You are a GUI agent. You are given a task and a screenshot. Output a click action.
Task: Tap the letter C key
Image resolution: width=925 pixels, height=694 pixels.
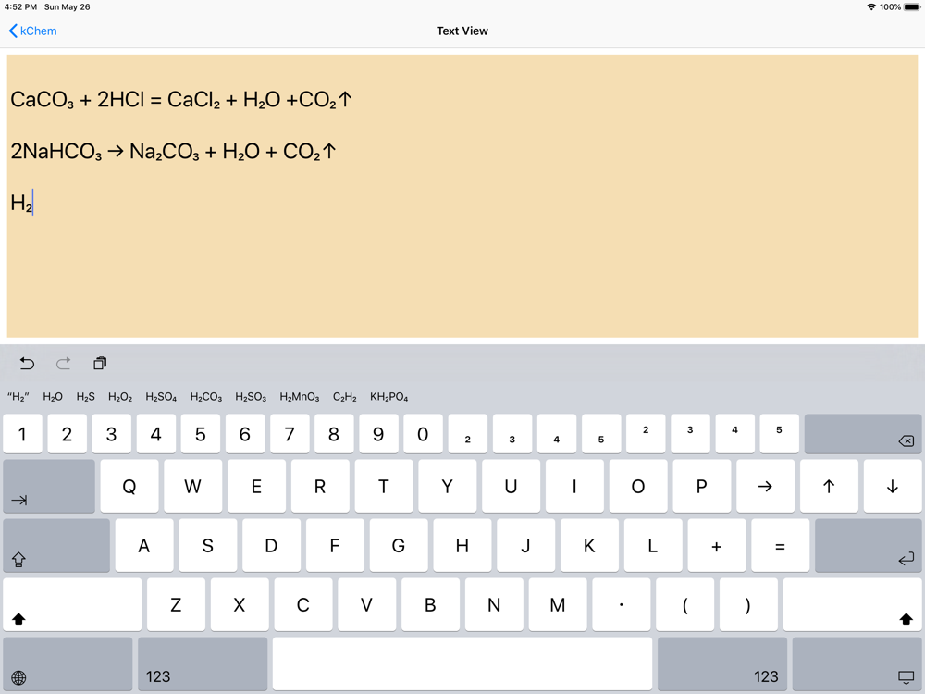[302, 604]
